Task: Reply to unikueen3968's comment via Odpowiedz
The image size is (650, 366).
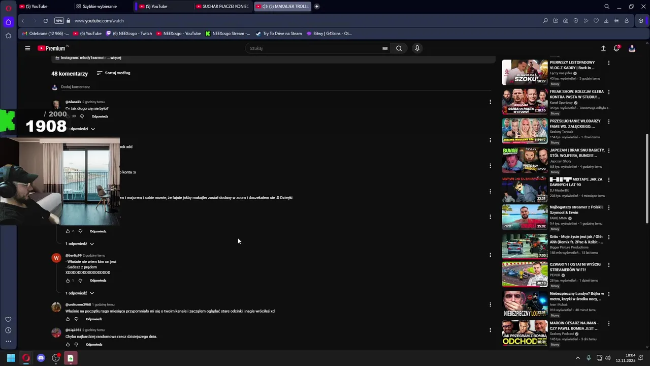Action: (94, 319)
